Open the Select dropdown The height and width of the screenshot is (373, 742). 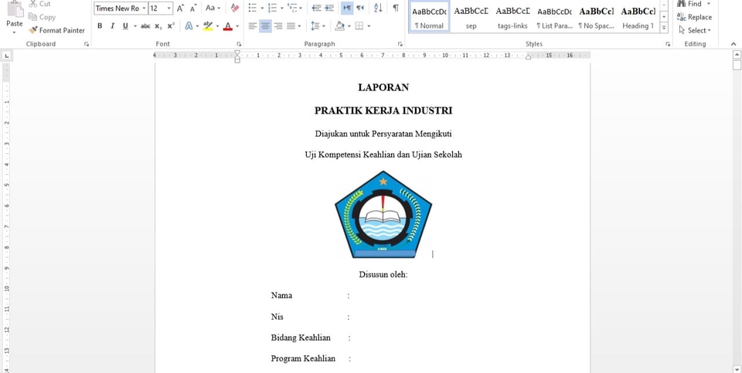(x=695, y=30)
